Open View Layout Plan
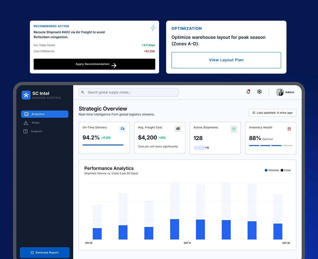Viewport: 318px width, 259px height. click(x=226, y=60)
